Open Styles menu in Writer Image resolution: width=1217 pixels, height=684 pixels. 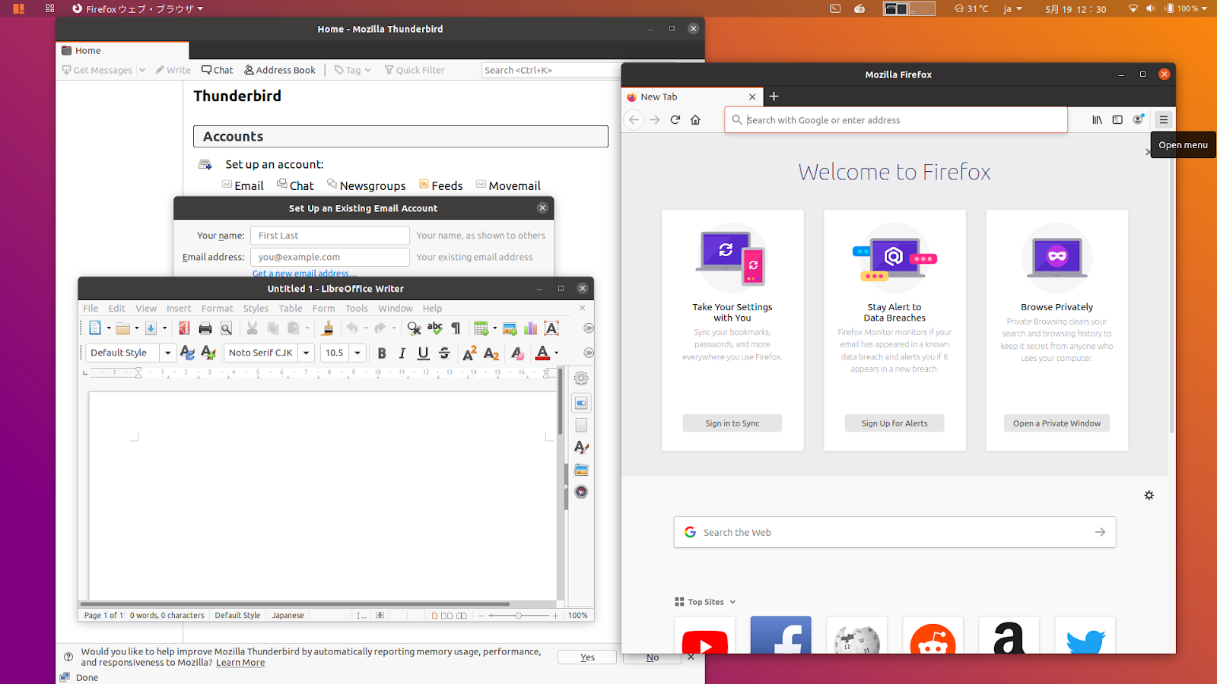(x=256, y=309)
